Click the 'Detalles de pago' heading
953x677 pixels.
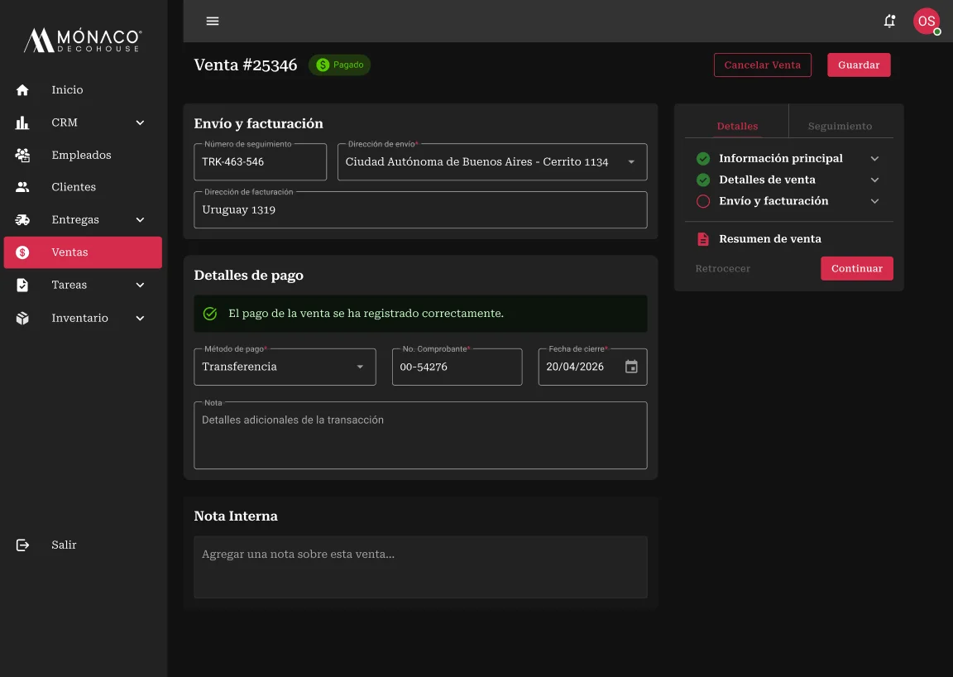[248, 276]
